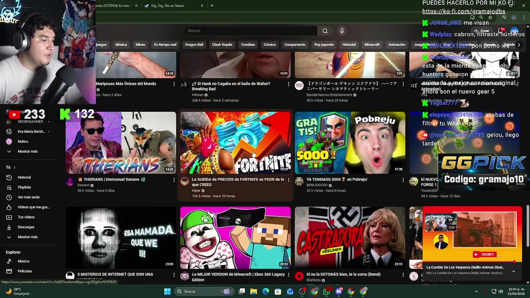The height and width of the screenshot is (298, 530).
Task: Click the Descargas download arrow icon
Action: (x=9, y=227)
